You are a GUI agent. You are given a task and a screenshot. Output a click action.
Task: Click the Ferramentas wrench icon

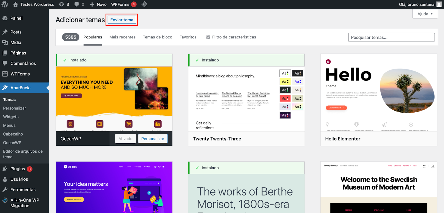5,190
